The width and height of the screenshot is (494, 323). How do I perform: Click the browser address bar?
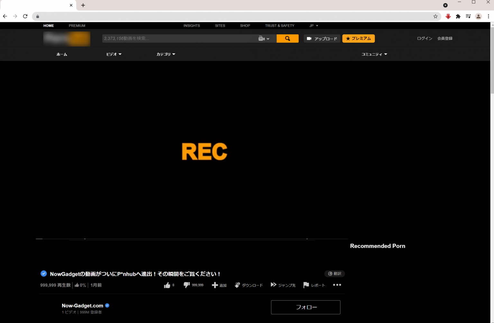[x=236, y=16]
